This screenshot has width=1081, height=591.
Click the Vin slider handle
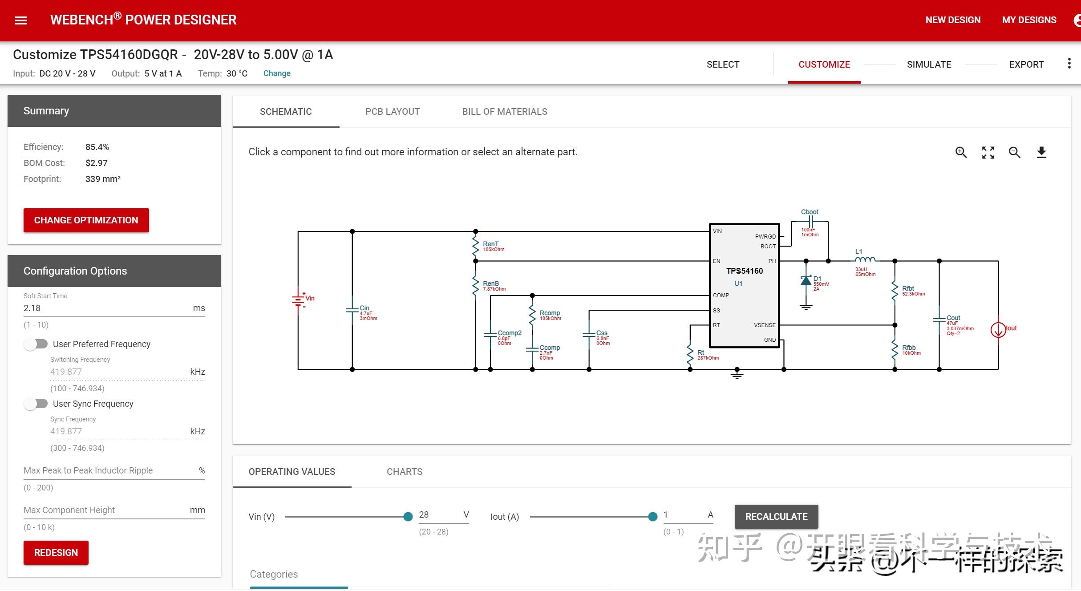408,517
